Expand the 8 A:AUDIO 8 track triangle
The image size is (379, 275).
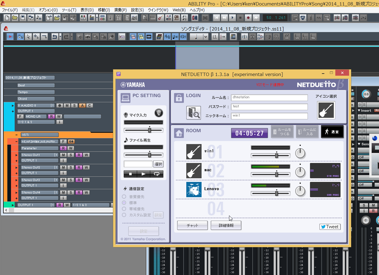click(x=13, y=106)
